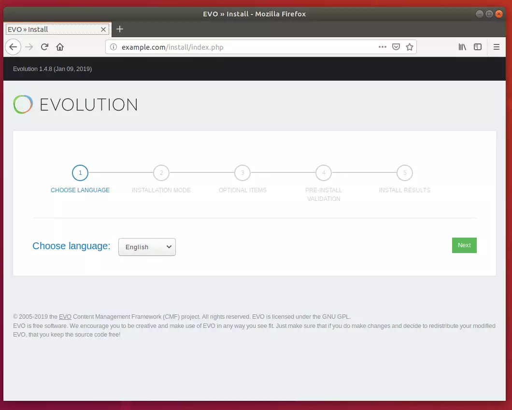This screenshot has height=410, width=512.
Task: Open the English language dropdown
Action: [x=147, y=247]
